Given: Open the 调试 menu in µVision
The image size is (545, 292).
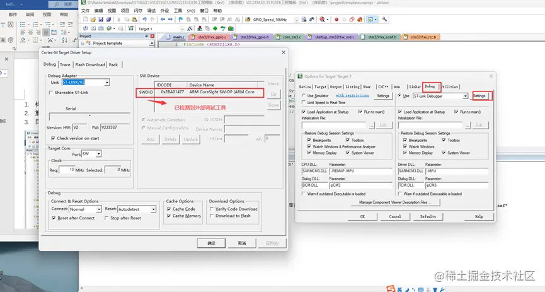Looking at the screenshot, I should 151,11.
